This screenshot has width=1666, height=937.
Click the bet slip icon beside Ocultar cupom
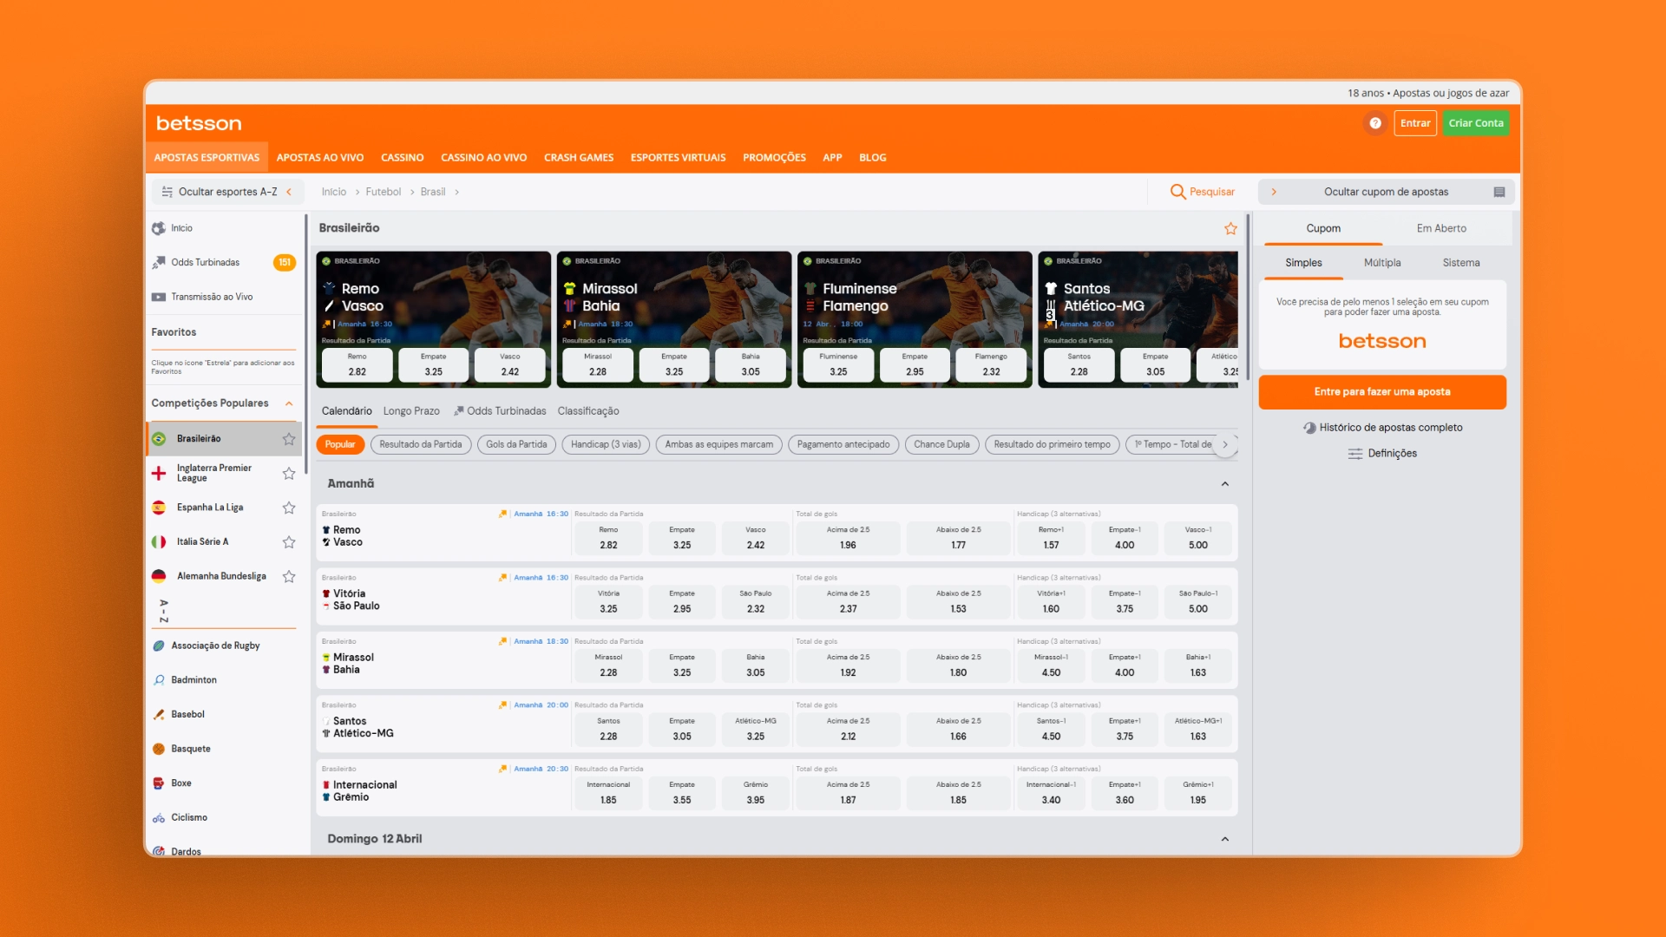coord(1499,192)
